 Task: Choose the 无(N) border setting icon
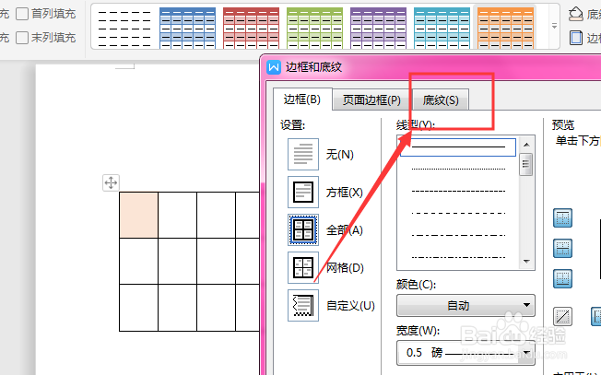click(x=303, y=155)
